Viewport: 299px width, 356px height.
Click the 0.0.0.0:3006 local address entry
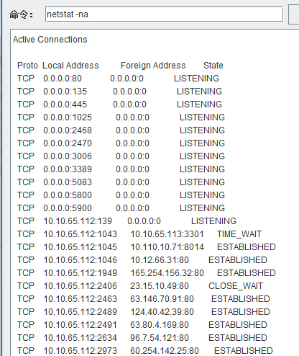point(68,156)
